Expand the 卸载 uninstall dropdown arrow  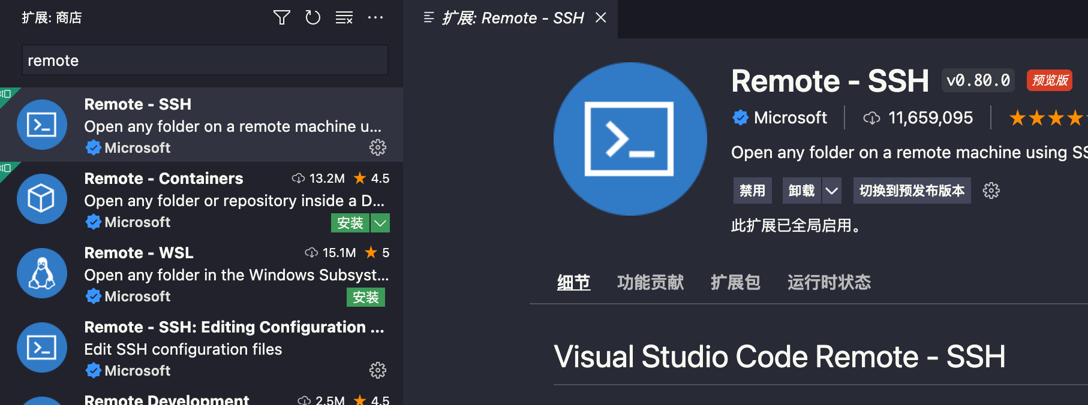832,191
